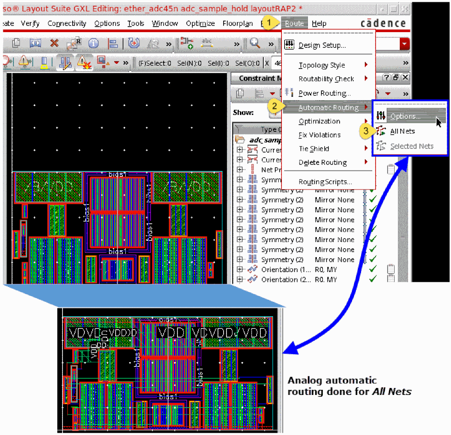Select Fix Violations from Route menu
Viewport: 451px width, 435px height.
pyautogui.click(x=320, y=135)
